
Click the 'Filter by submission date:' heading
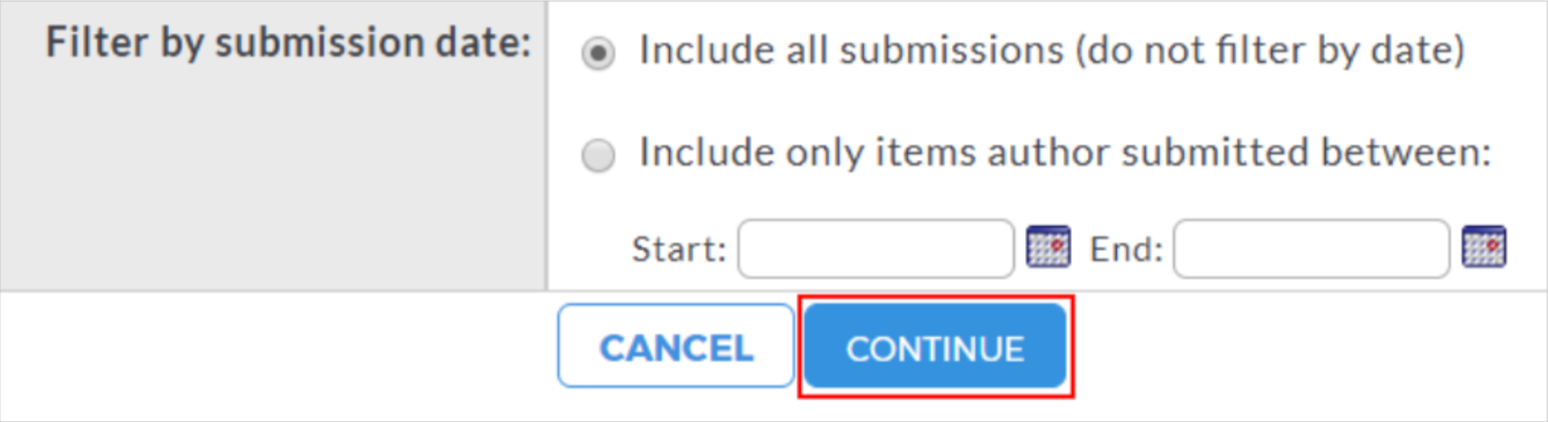tap(288, 43)
